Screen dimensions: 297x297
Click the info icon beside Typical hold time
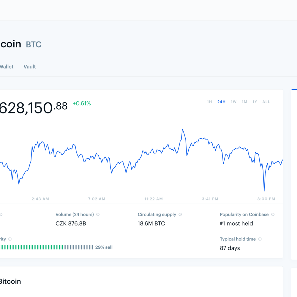click(260, 239)
